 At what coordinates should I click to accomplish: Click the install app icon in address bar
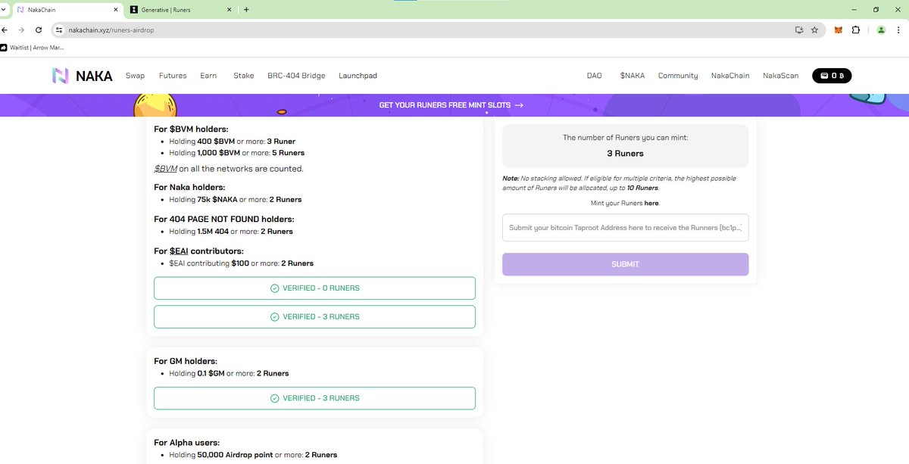[x=798, y=30]
